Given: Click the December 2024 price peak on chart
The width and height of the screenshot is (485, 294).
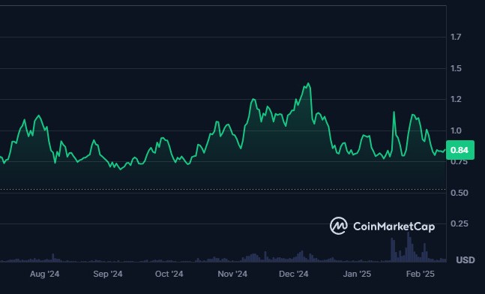Looking at the screenshot, I should (x=308, y=83).
